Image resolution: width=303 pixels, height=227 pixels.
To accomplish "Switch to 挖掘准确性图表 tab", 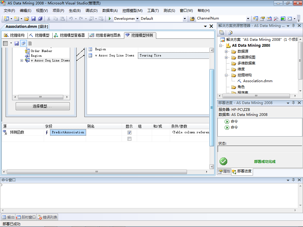I will [x=105, y=35].
